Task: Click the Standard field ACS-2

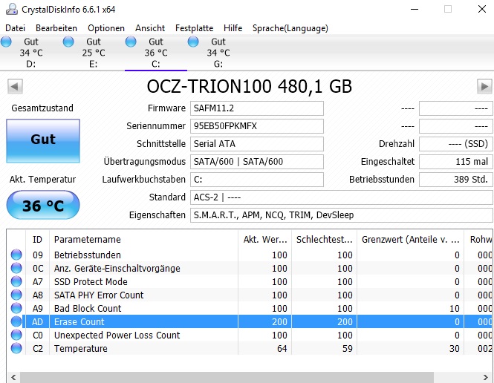Action: tap(341, 197)
